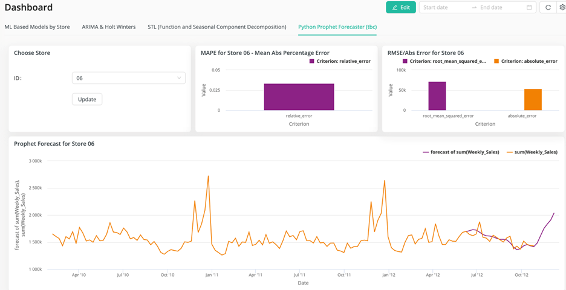Click the chevron arrow in ID selector
The height and width of the screenshot is (290, 566).
coord(179,78)
